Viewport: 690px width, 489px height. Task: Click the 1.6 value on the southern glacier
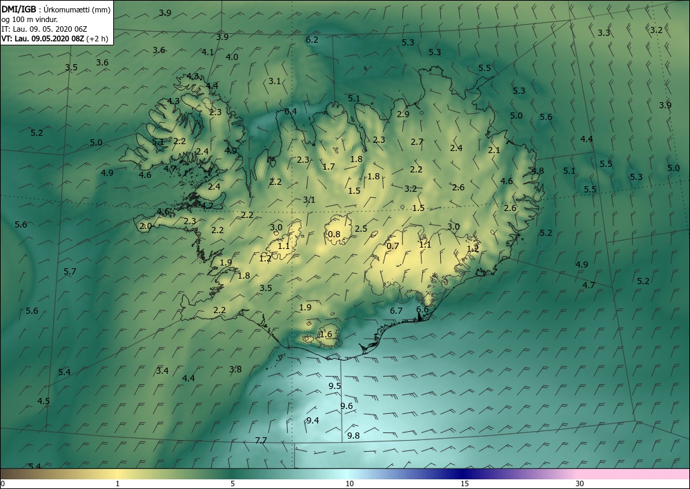(326, 335)
